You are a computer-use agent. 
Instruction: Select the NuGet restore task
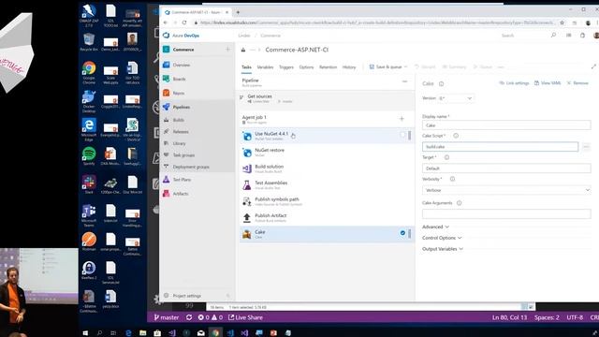(x=327, y=152)
